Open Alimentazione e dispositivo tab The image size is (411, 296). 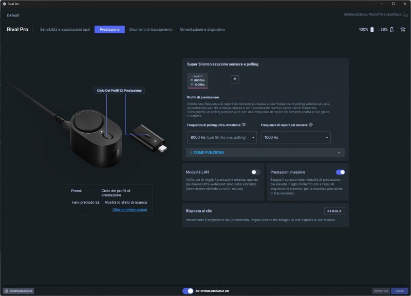[x=202, y=30]
